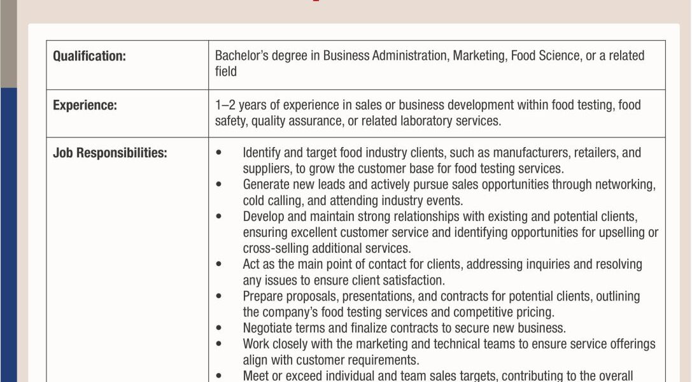Click the "Qualification:" row label
The image size is (692, 382).
tap(89, 56)
